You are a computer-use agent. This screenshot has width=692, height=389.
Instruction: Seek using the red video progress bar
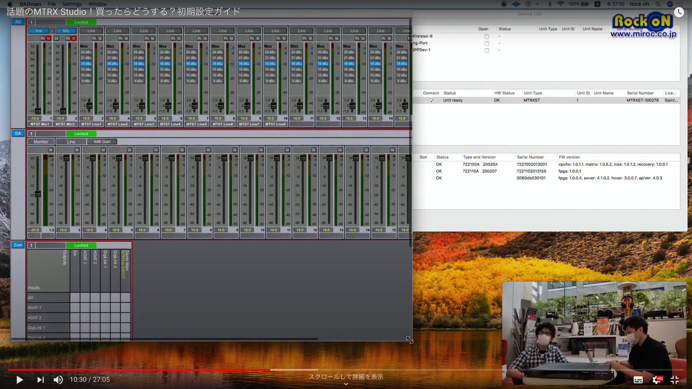pos(139,370)
